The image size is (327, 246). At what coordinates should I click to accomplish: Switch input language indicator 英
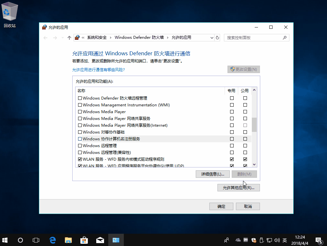[x=285, y=240]
